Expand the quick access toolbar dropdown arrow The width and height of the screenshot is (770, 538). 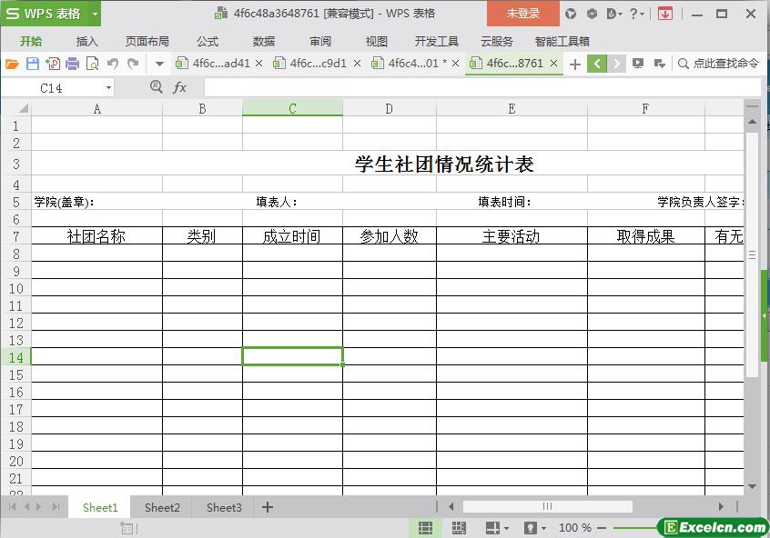tap(159, 64)
